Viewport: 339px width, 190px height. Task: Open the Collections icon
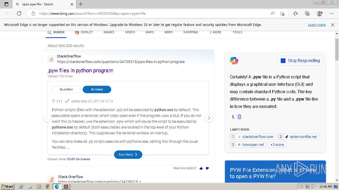click(307, 13)
